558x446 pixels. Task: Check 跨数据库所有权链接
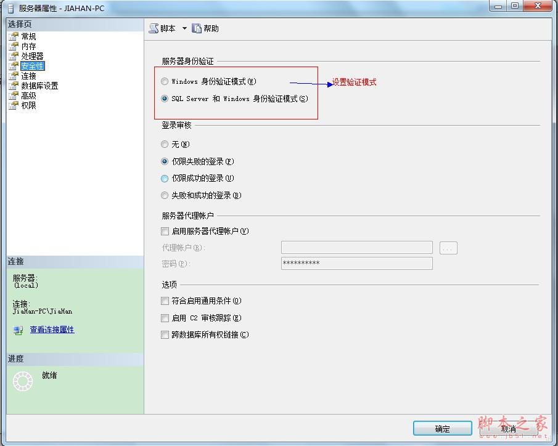165,334
